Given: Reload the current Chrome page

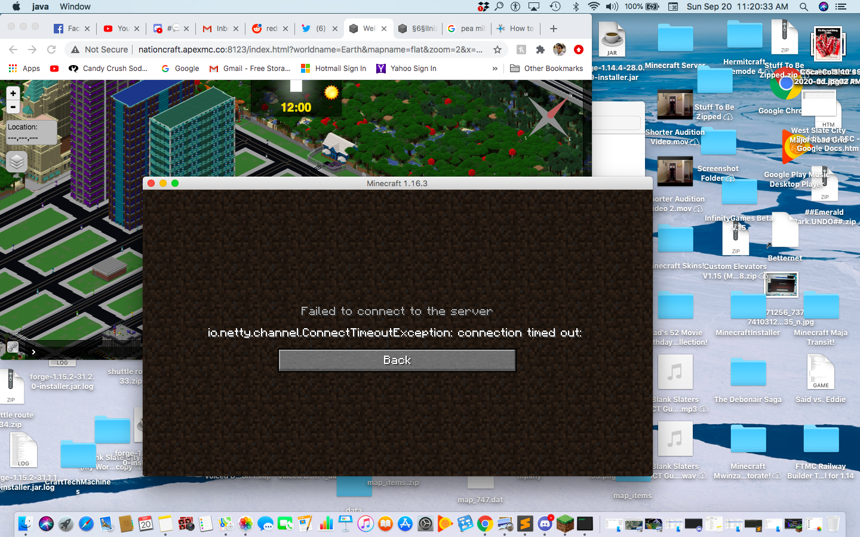Looking at the screenshot, I should (51, 50).
